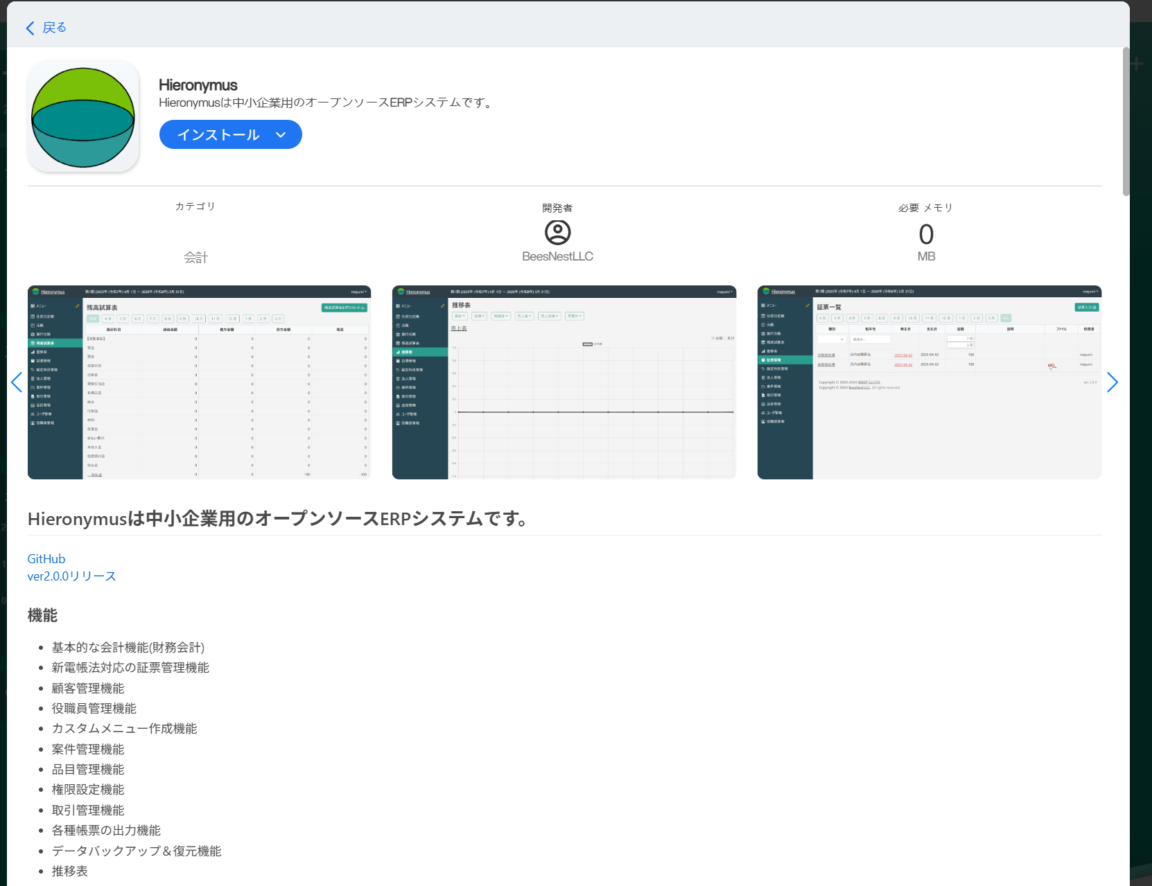Select 取引管理機能 list item
Image resolution: width=1152 pixels, height=886 pixels.
88,810
